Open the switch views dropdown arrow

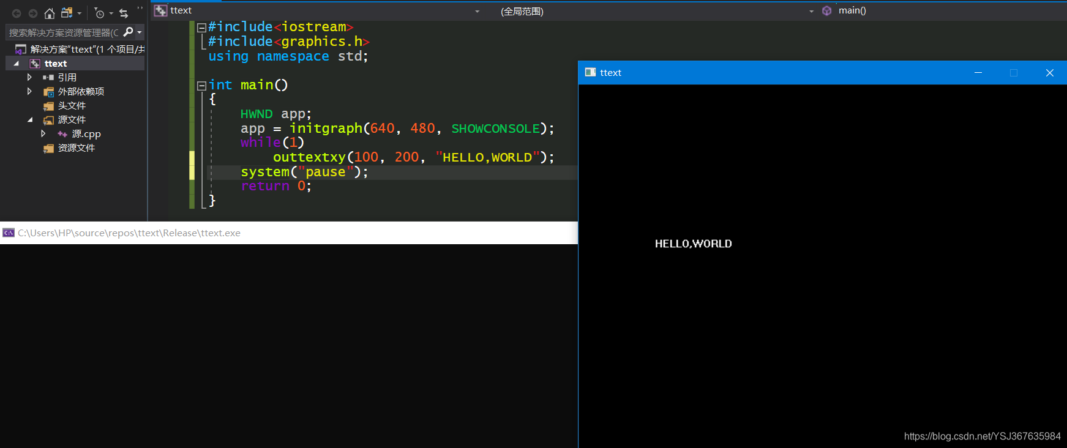(x=80, y=13)
